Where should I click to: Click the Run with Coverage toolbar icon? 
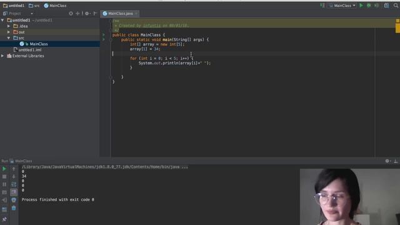(x=376, y=6)
